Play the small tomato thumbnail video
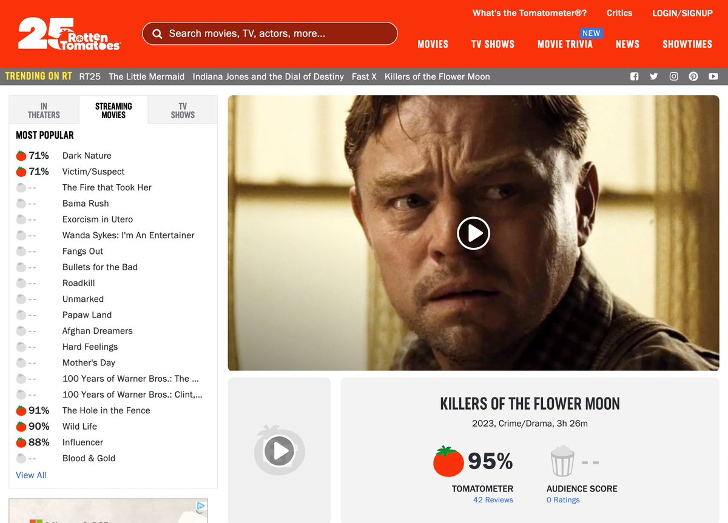 [x=279, y=450]
